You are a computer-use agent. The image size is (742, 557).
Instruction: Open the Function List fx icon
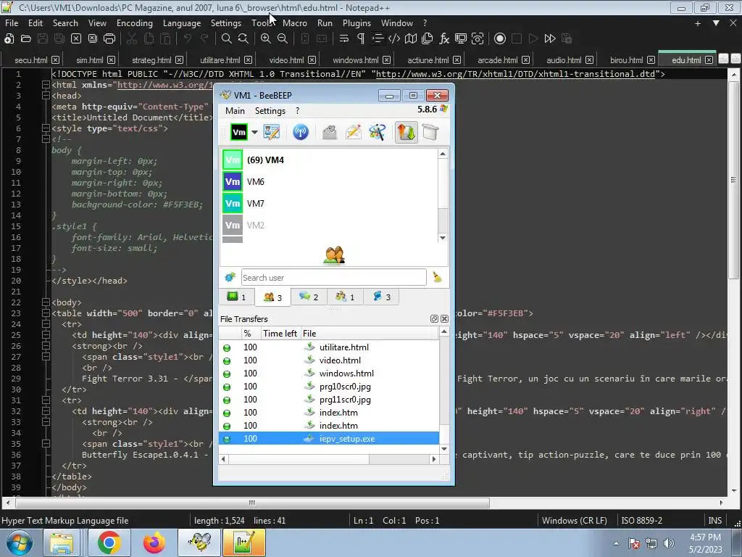pyautogui.click(x=444, y=39)
